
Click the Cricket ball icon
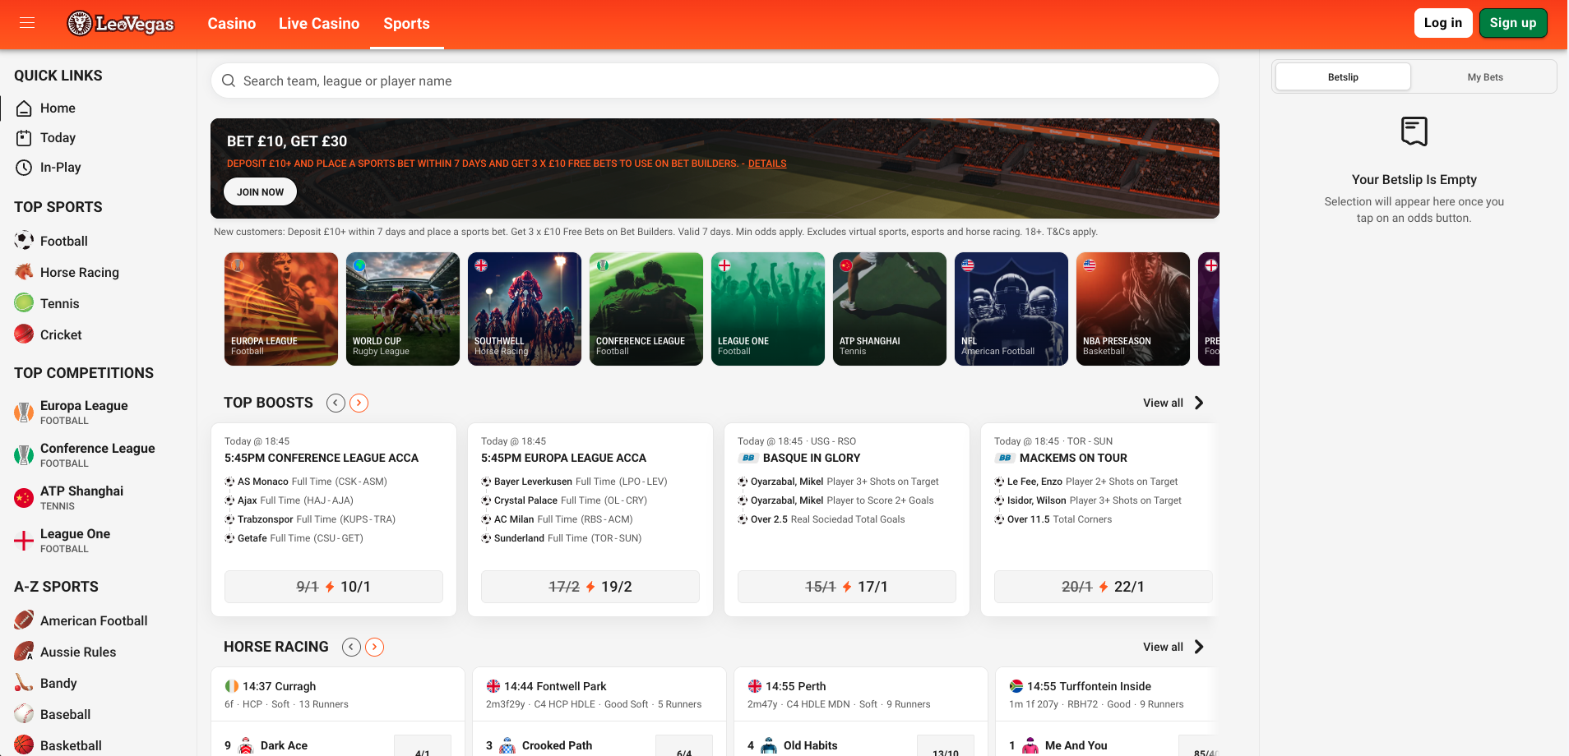click(x=24, y=334)
